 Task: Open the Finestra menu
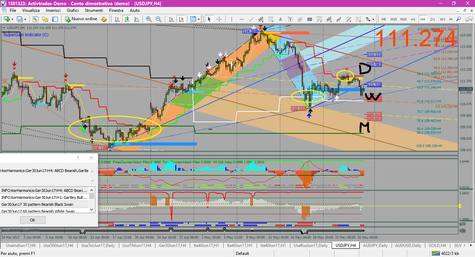click(116, 10)
